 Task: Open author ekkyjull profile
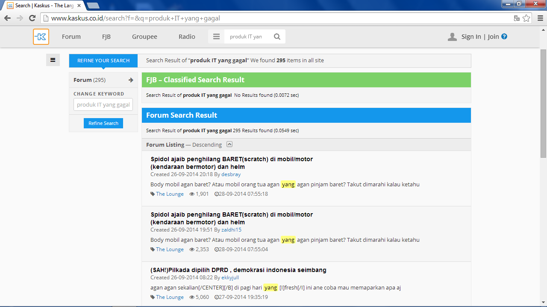230,278
